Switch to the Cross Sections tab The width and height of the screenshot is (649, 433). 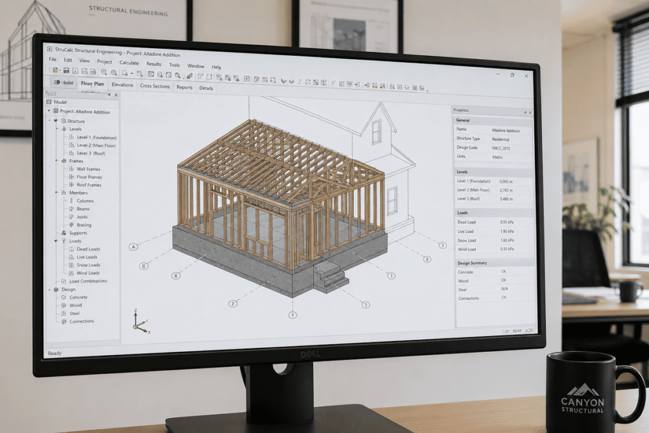[155, 86]
